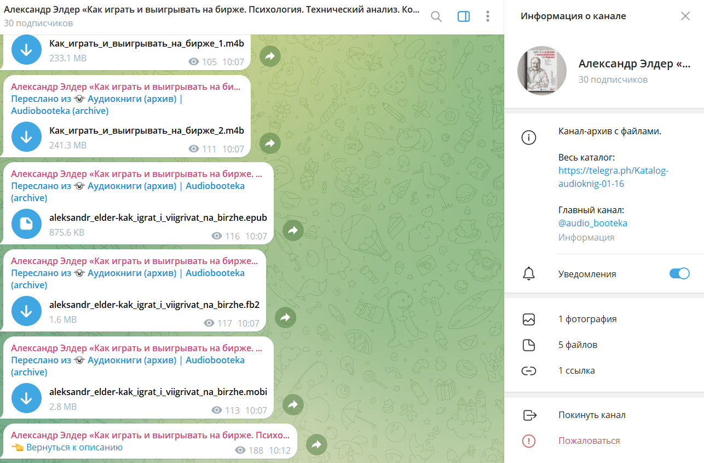Click channel name 'Александр Элдер' in info panel
Image resolution: width=704 pixels, height=463 pixels.
[634, 64]
